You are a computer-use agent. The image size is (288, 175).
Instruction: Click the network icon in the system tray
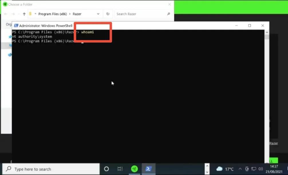point(253,168)
